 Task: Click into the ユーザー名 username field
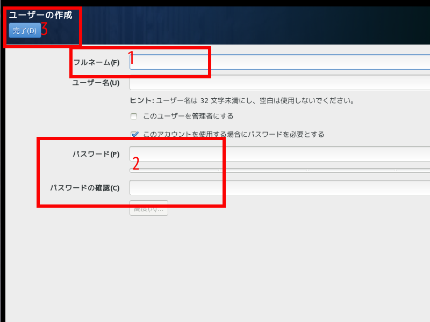(x=279, y=83)
